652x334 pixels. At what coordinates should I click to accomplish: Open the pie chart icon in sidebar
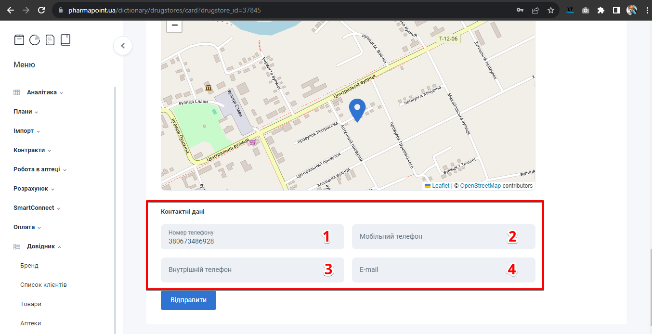[35, 40]
